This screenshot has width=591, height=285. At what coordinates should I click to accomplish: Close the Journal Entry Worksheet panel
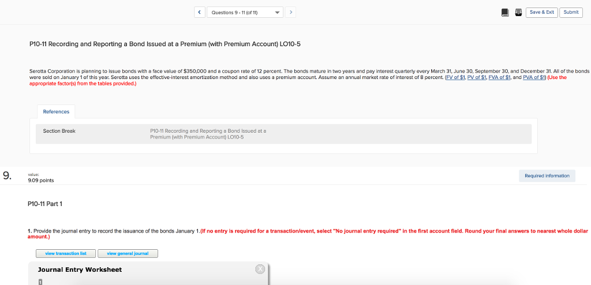[260, 269]
